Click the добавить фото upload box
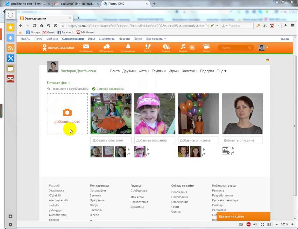Image resolution: width=298 pixels, height=229 pixels. click(x=67, y=114)
